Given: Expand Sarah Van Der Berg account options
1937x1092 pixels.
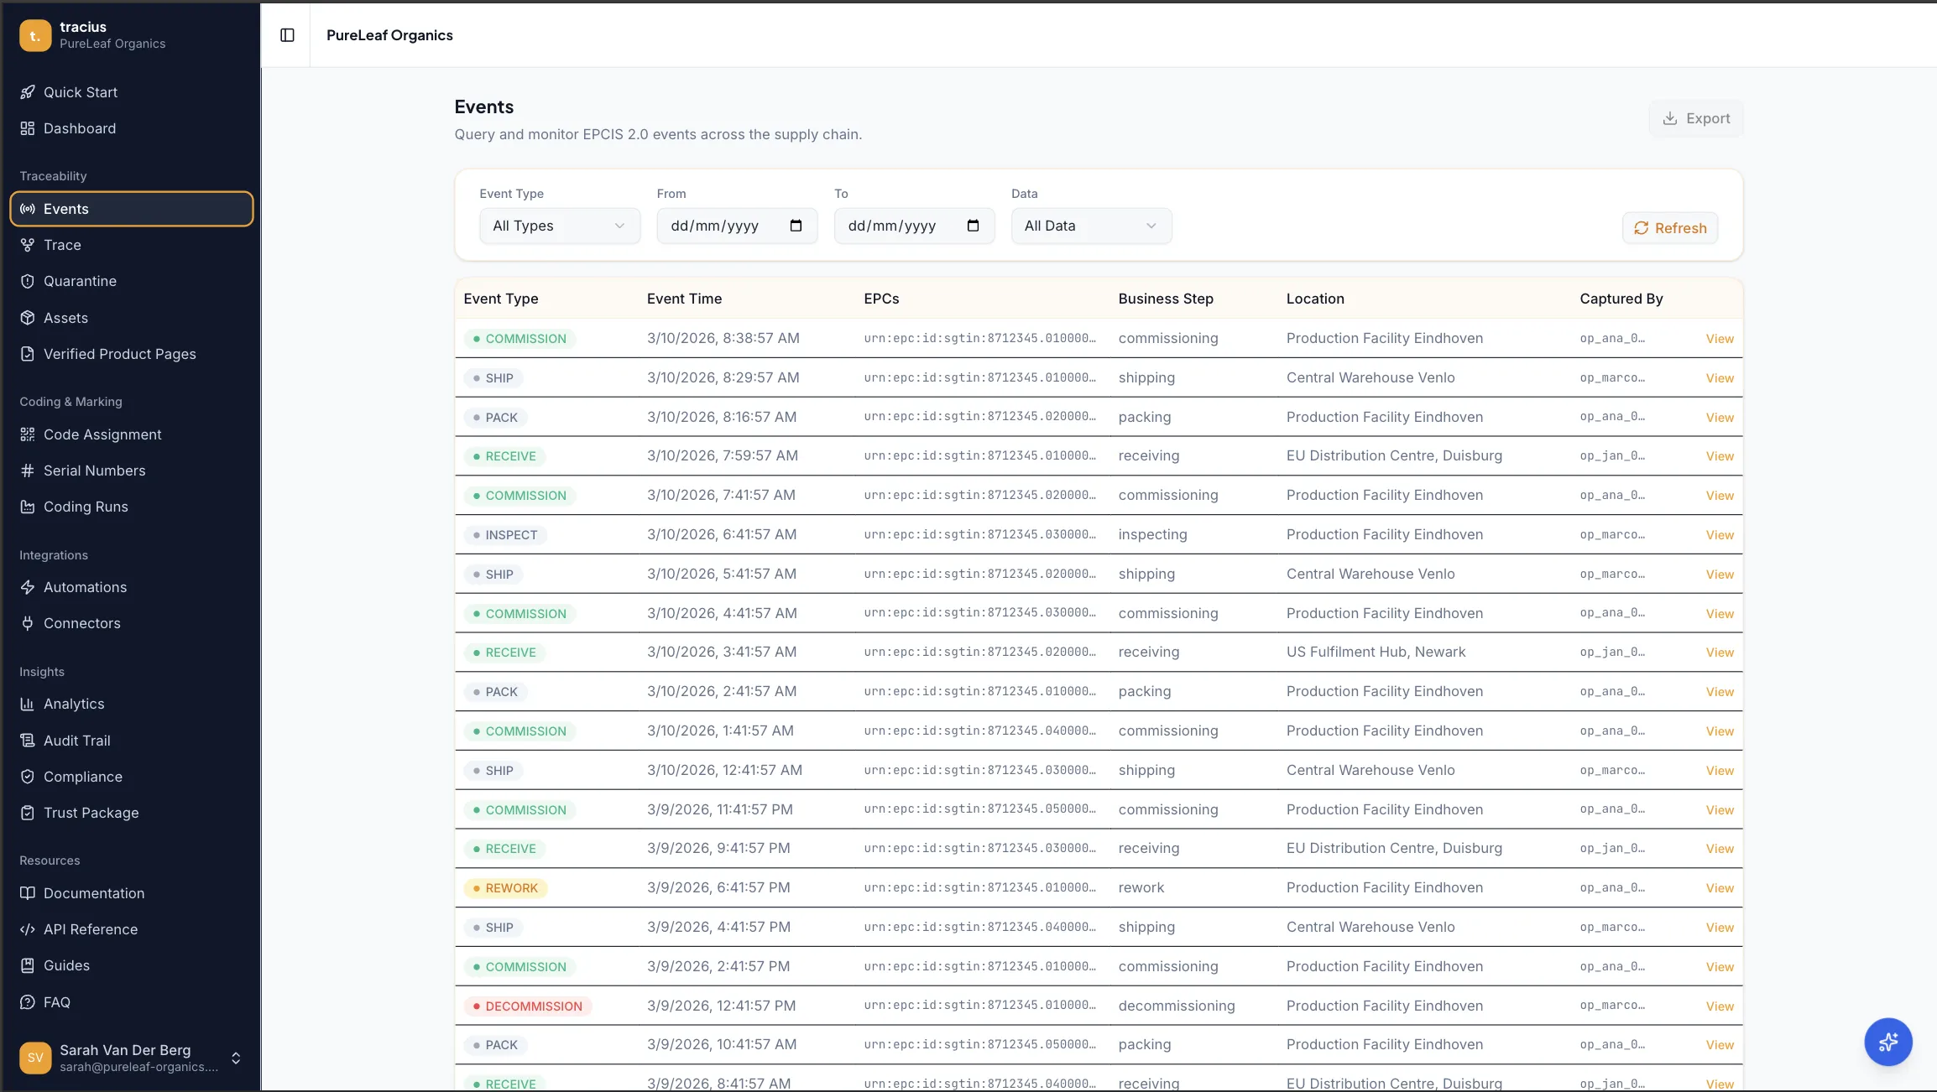Looking at the screenshot, I should point(236,1058).
